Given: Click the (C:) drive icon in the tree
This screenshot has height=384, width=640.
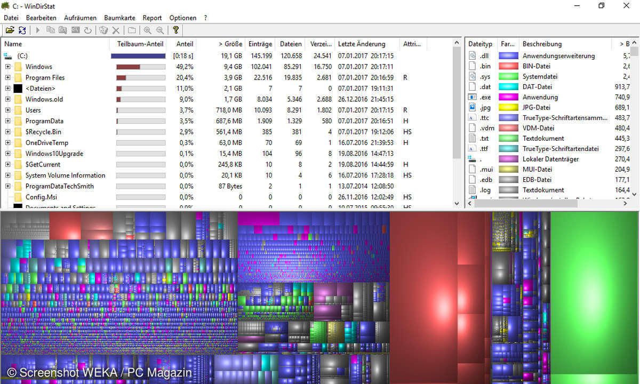Looking at the screenshot, I should [x=7, y=55].
